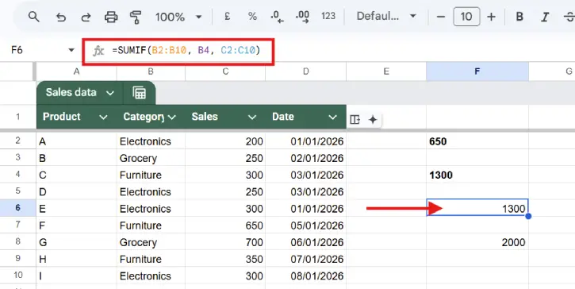Select sales value 350 in row 9

pyautogui.click(x=225, y=259)
